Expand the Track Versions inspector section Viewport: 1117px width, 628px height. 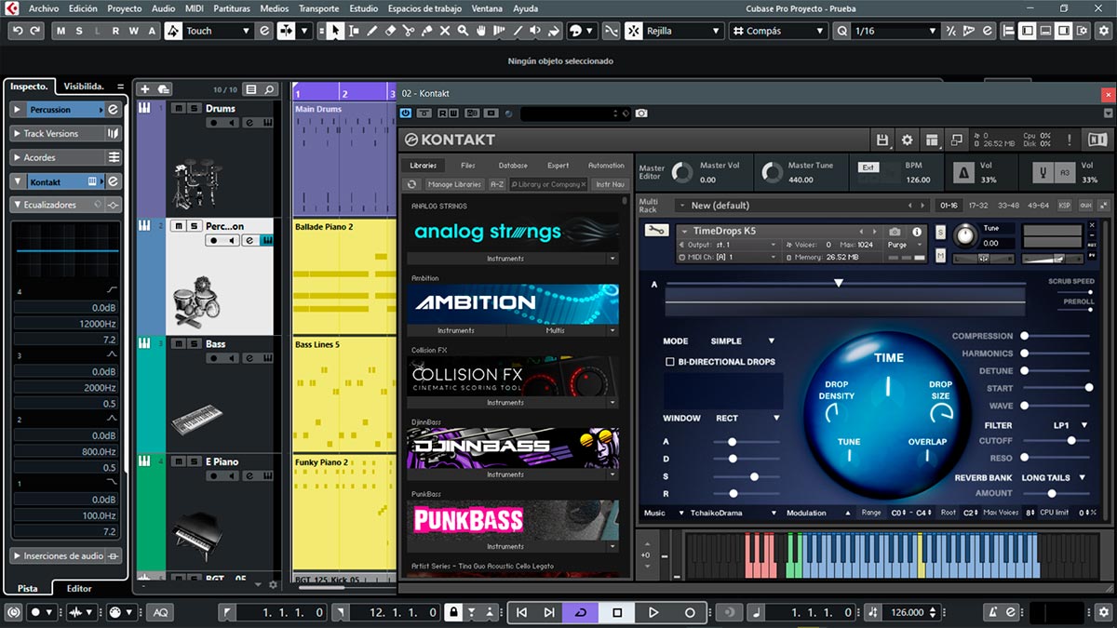click(x=66, y=133)
